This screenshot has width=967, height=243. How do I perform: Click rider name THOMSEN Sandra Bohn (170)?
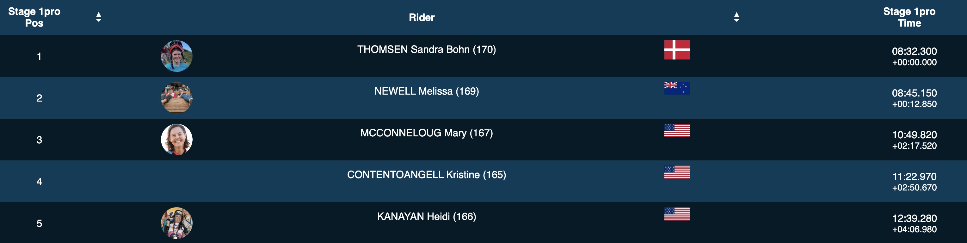point(426,50)
